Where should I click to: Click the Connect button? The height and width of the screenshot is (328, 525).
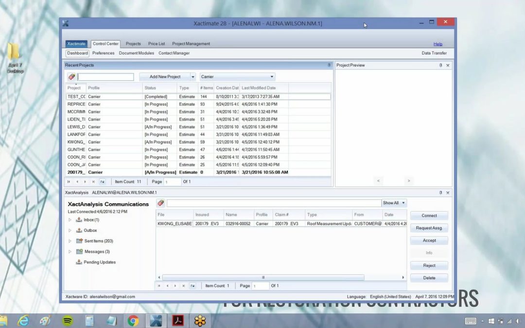pos(429,216)
